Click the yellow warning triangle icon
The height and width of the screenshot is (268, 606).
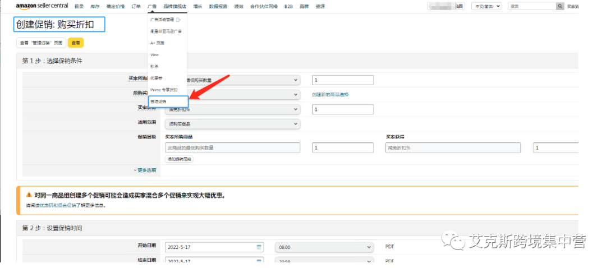29,195
